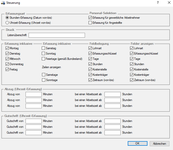The height and width of the screenshot is (150, 173).
Task: Enable the Samstag inclusion checkbox
Action: tap(43, 48)
